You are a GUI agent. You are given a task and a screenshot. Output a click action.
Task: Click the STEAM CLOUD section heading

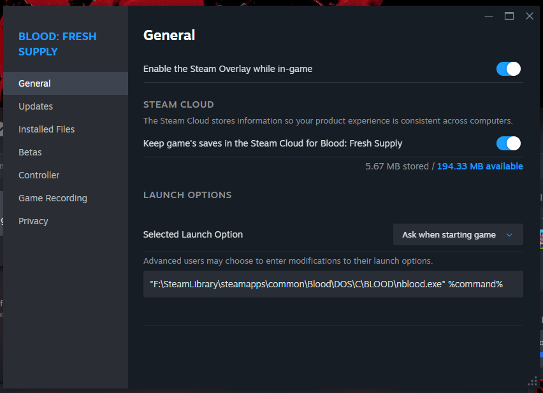pyautogui.click(x=178, y=104)
